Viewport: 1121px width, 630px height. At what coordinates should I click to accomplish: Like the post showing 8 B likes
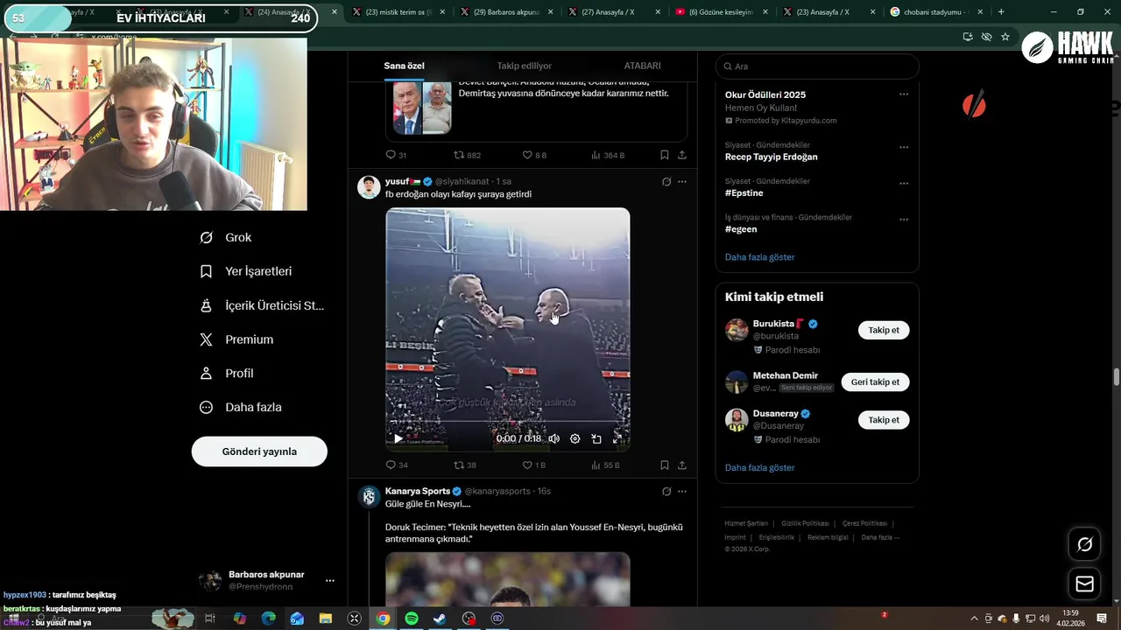coord(534,155)
